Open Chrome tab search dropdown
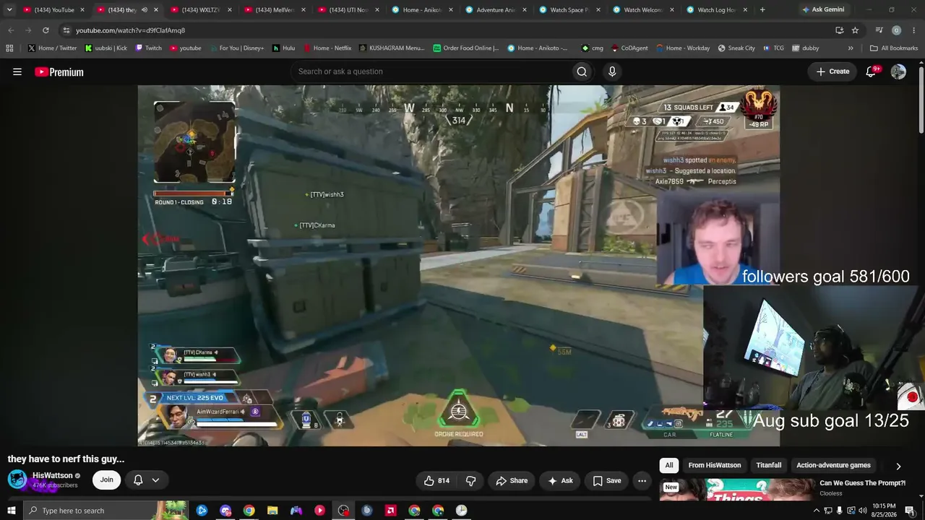Viewport: 925px width, 520px height. 9,10
